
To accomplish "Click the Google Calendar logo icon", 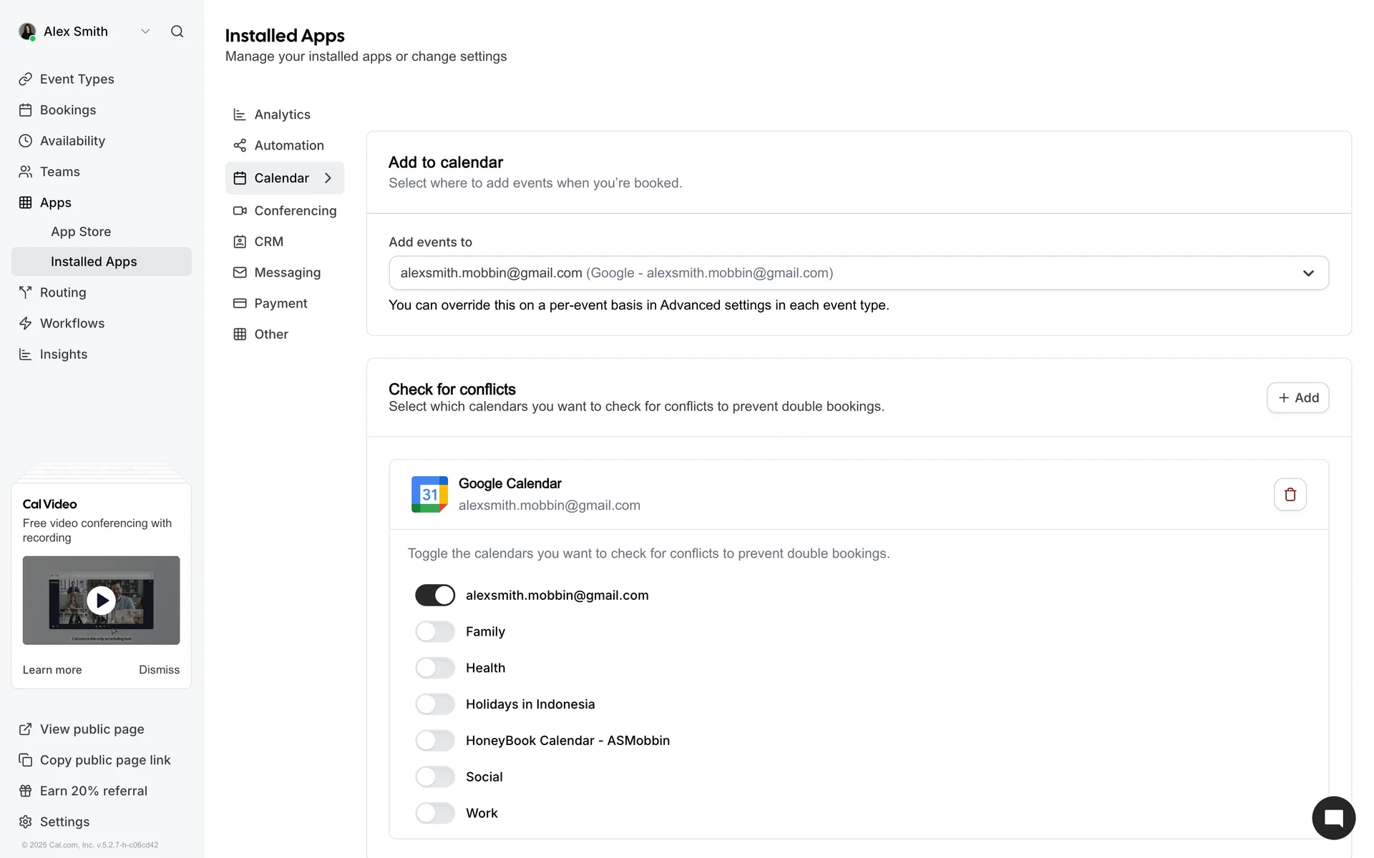I will [429, 494].
